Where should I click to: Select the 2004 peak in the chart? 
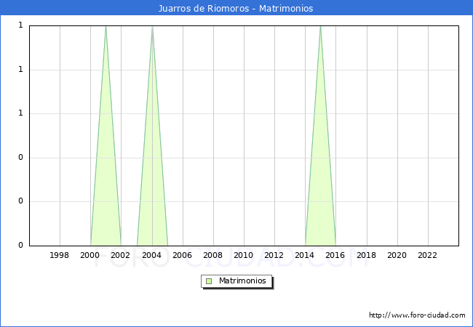coord(152,28)
